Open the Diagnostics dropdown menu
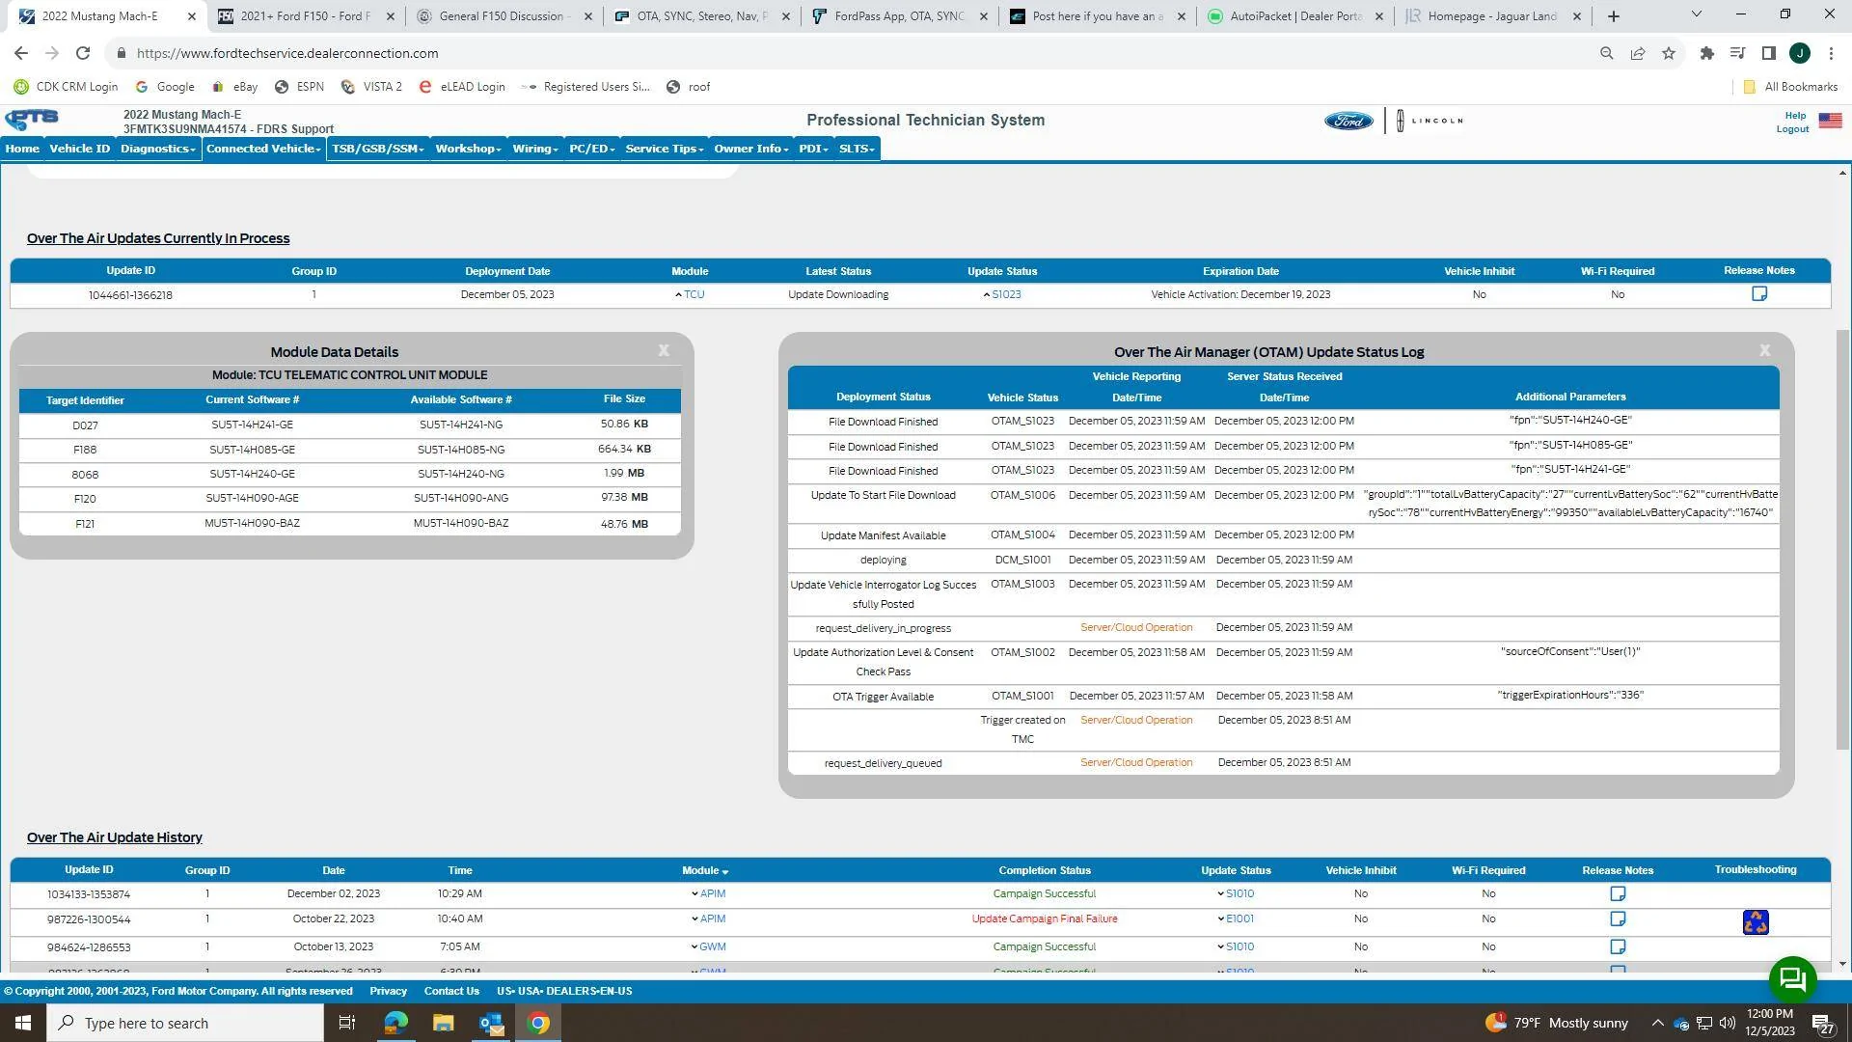The image size is (1852, 1042). [x=158, y=149]
